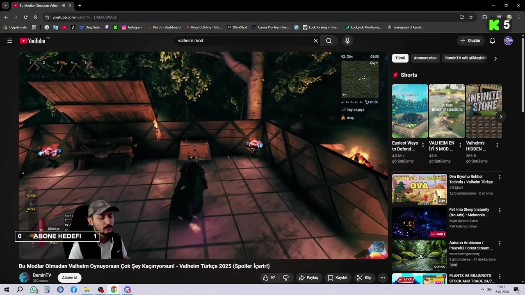Like the video with thumbs up
The width and height of the screenshot is (525, 295).
pyautogui.click(x=269, y=278)
